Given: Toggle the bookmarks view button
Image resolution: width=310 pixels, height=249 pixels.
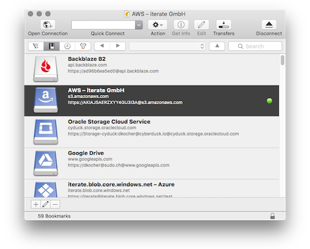Looking at the screenshot, I should 51,46.
